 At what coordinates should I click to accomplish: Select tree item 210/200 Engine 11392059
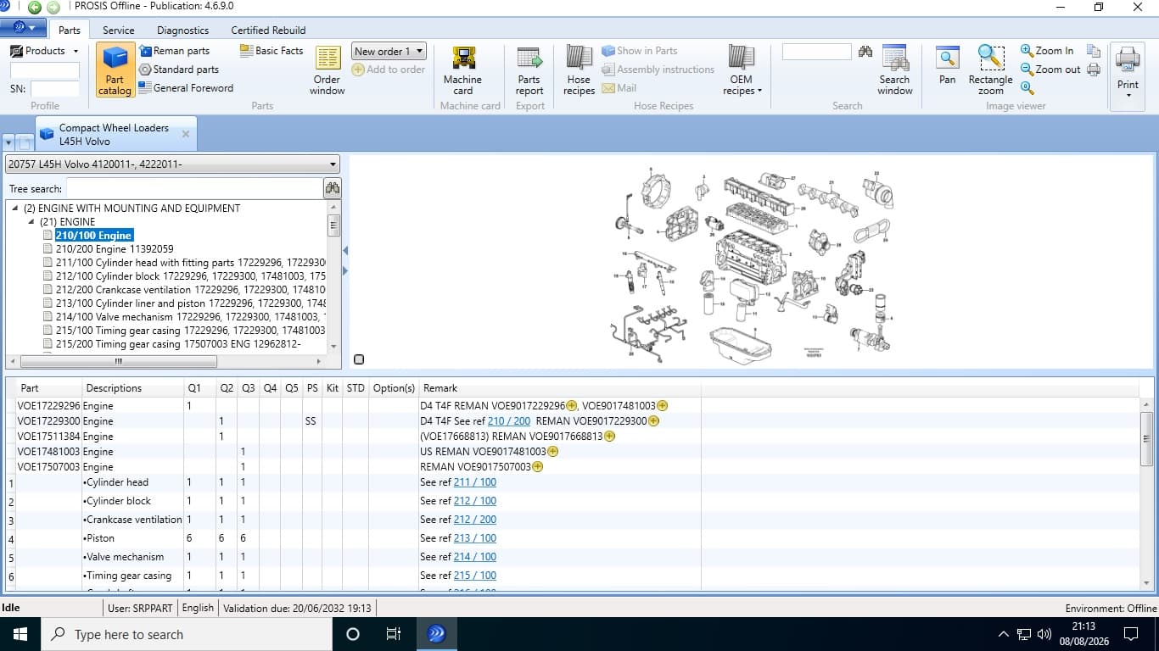click(x=115, y=249)
